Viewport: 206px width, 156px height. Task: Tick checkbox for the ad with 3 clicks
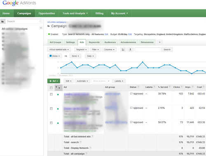coord(51,109)
